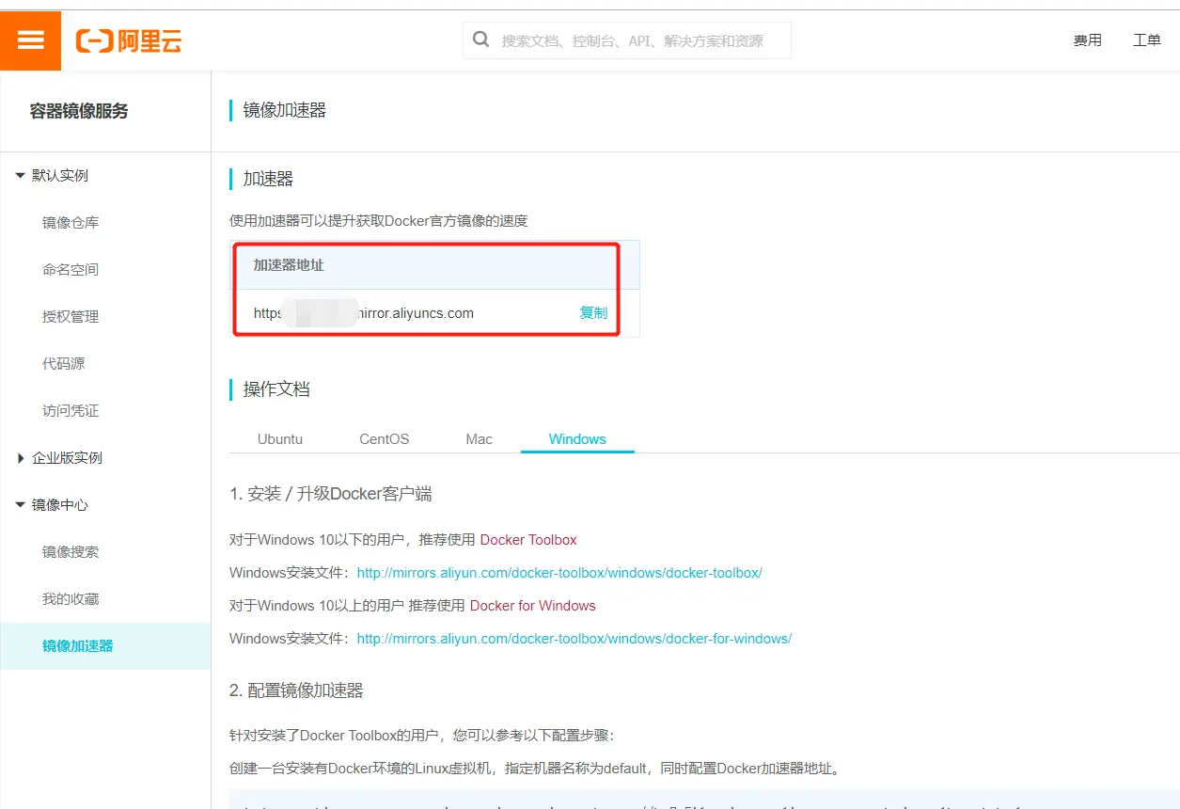The width and height of the screenshot is (1180, 809).
Task: Open 镜像搜索 in sidebar
Action: (x=71, y=552)
